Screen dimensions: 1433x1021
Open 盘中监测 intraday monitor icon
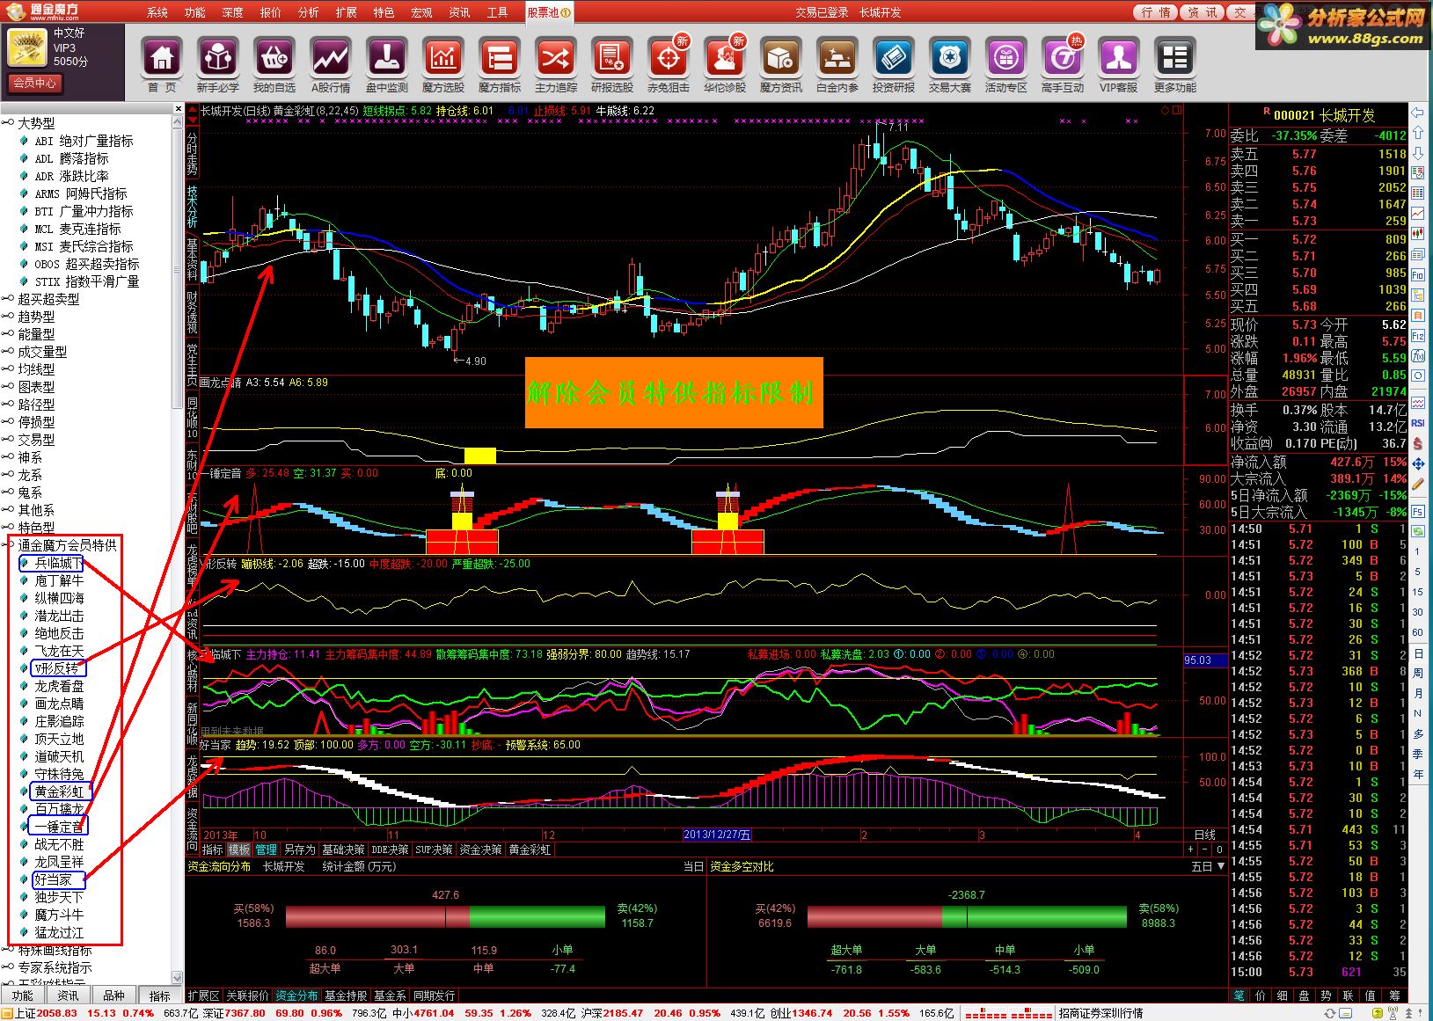coord(387,58)
